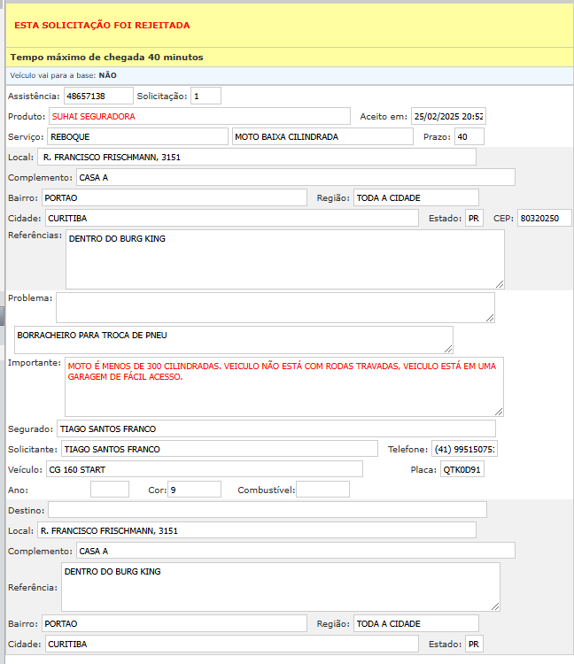Focus the empty Destino field
Screen dimensions: 574x664
pyautogui.click(x=267, y=509)
